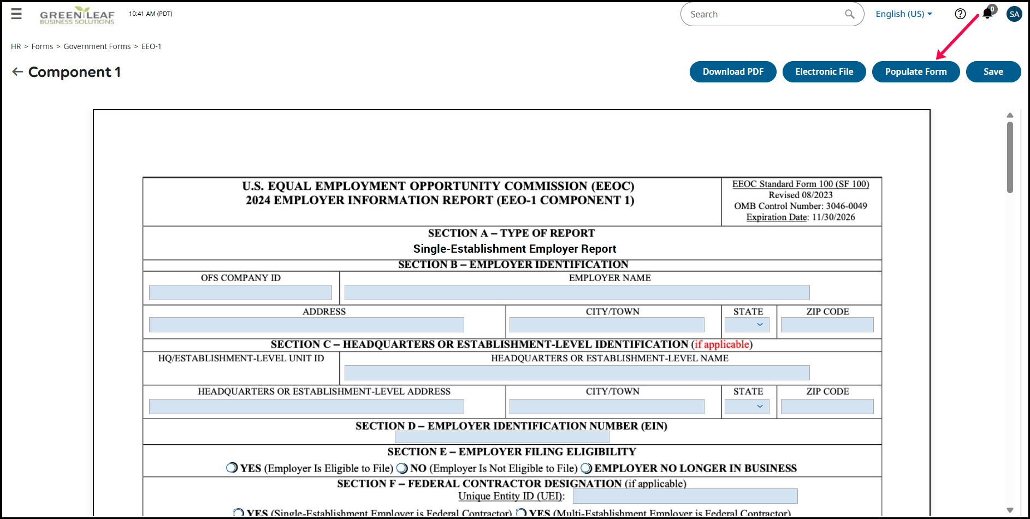Select Employer No Longer In Business option
The width and height of the screenshot is (1030, 519).
click(x=586, y=468)
